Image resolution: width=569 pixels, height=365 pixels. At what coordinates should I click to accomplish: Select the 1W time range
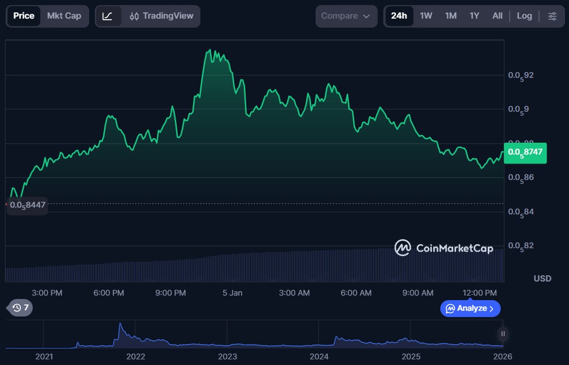click(426, 16)
